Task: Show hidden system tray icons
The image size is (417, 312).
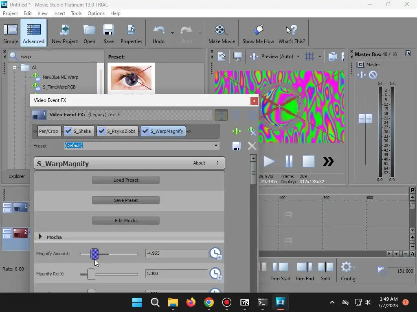Action: pyautogui.click(x=332, y=302)
